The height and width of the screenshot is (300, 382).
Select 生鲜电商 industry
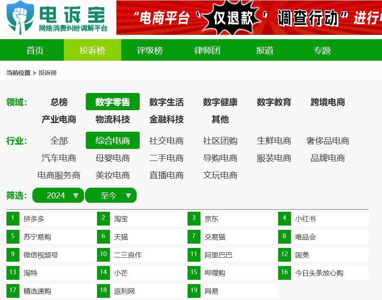(274, 140)
